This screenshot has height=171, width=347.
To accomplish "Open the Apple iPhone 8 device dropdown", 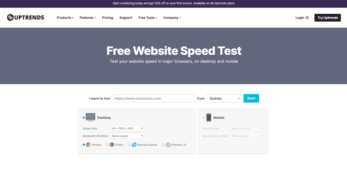I will (247, 128).
